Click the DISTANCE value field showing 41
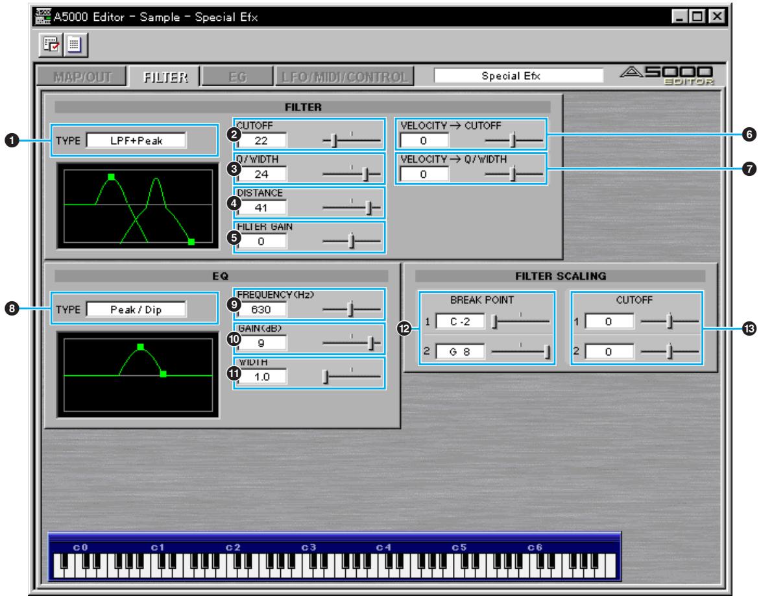The height and width of the screenshot is (596, 761). coord(261,208)
